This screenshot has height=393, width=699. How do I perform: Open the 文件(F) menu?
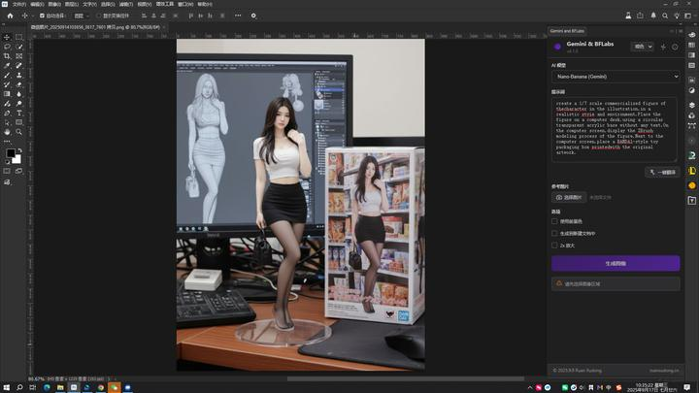[x=19, y=4]
